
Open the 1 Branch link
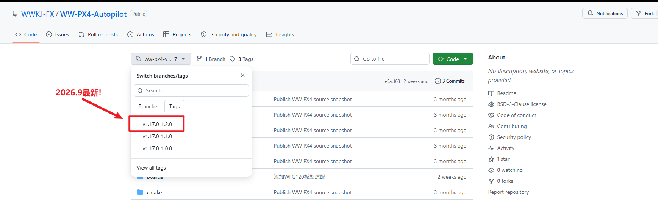pos(211,59)
